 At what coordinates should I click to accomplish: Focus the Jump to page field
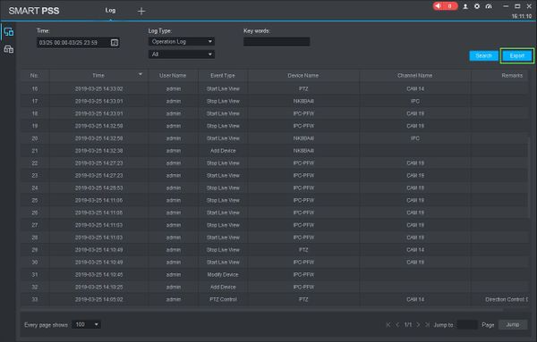coord(467,324)
